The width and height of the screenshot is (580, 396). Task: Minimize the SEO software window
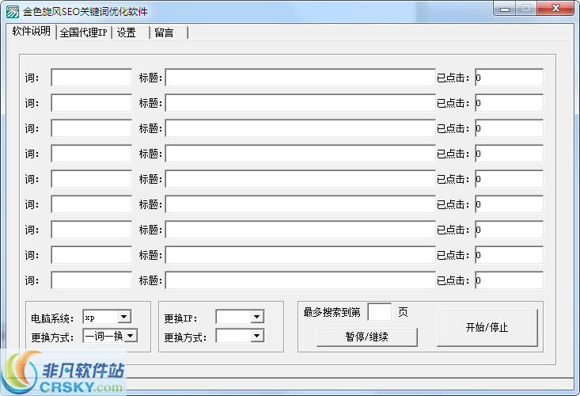(505, 9)
